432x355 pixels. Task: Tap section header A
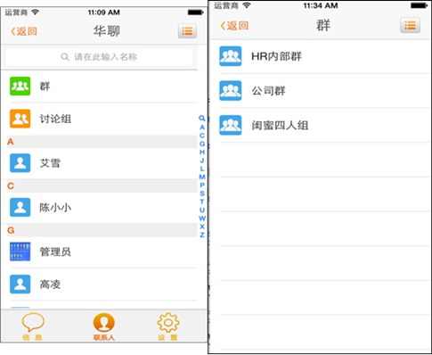[102, 142]
